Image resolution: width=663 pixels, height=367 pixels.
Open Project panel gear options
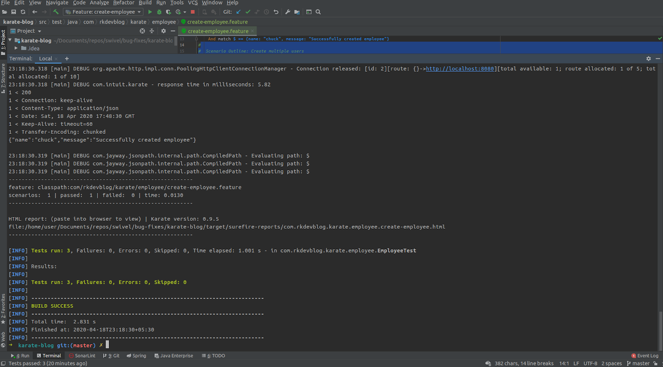point(163,31)
